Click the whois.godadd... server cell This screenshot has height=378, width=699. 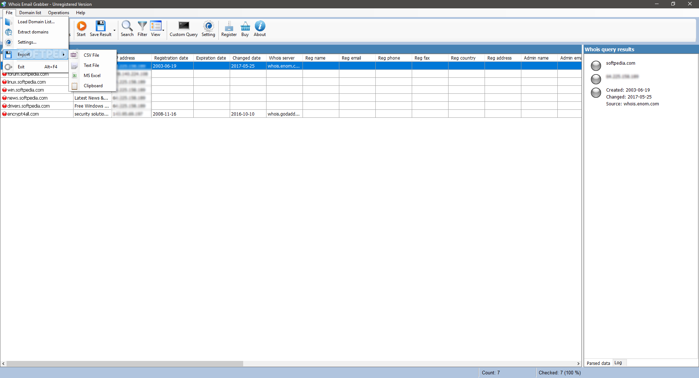284,114
